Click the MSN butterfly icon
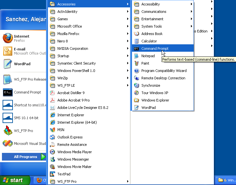This screenshot has height=185, width=236. pos(52,130)
